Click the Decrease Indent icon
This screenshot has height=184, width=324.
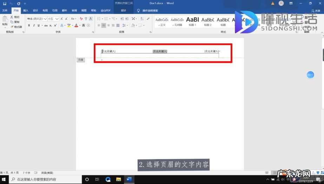click(122, 19)
